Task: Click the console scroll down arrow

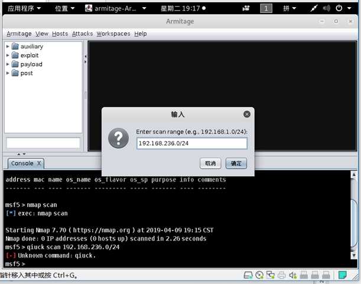Action: 354,255
